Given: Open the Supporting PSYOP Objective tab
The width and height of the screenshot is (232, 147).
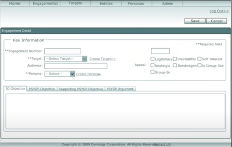Looking at the screenshot, I should 81,89.
